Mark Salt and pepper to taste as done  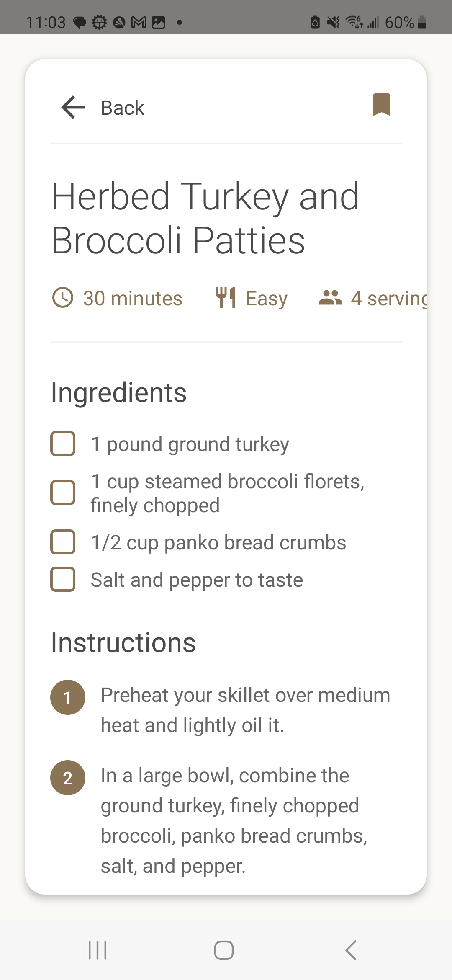63,579
